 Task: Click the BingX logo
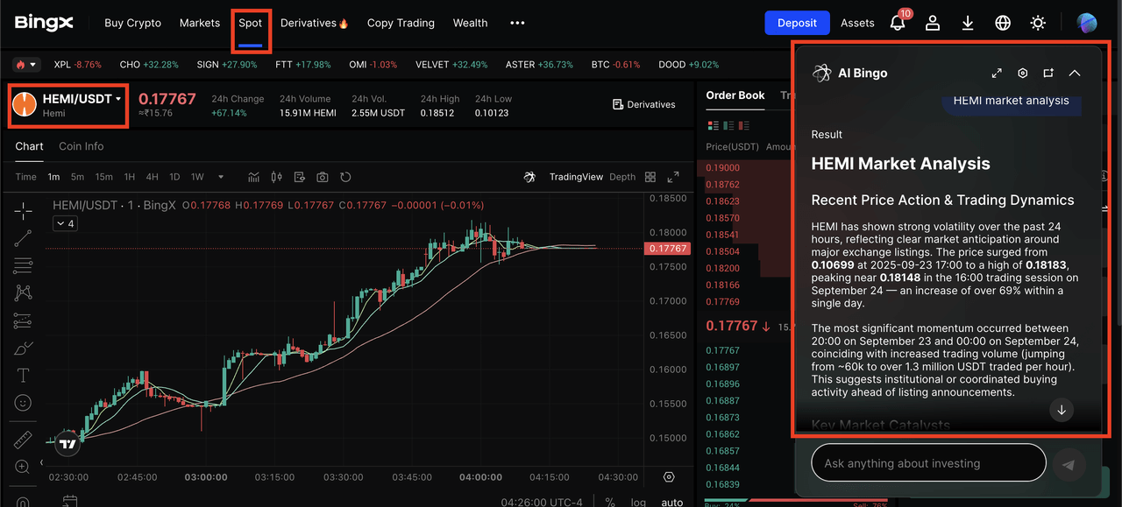(x=44, y=23)
